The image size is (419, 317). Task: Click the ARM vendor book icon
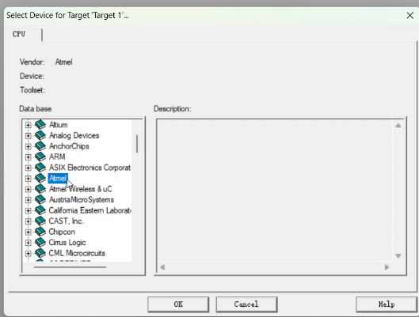(40, 157)
